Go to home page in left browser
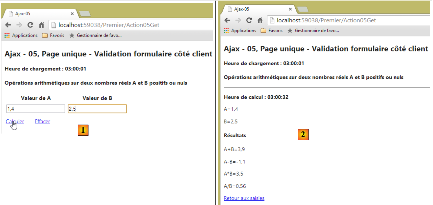 pyautogui.click(x=41, y=25)
